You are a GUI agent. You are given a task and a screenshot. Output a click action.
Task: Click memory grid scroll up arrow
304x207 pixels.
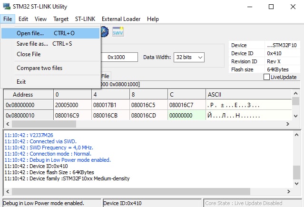click(295, 93)
